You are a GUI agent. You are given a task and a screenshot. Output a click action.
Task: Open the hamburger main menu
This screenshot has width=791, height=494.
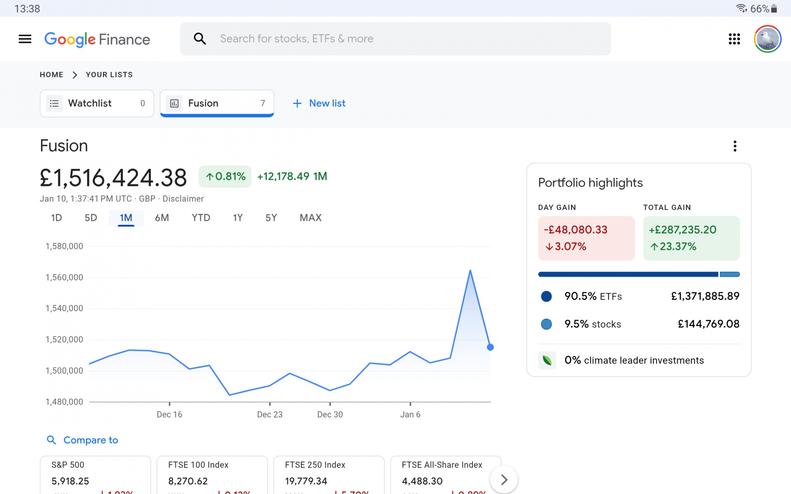pyautogui.click(x=25, y=39)
